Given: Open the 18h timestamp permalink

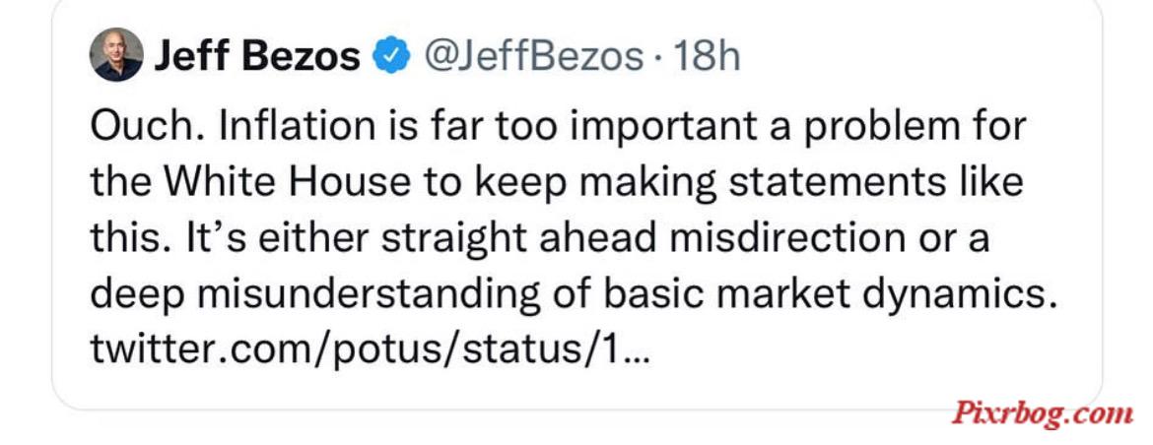Looking at the screenshot, I should coord(707,56).
